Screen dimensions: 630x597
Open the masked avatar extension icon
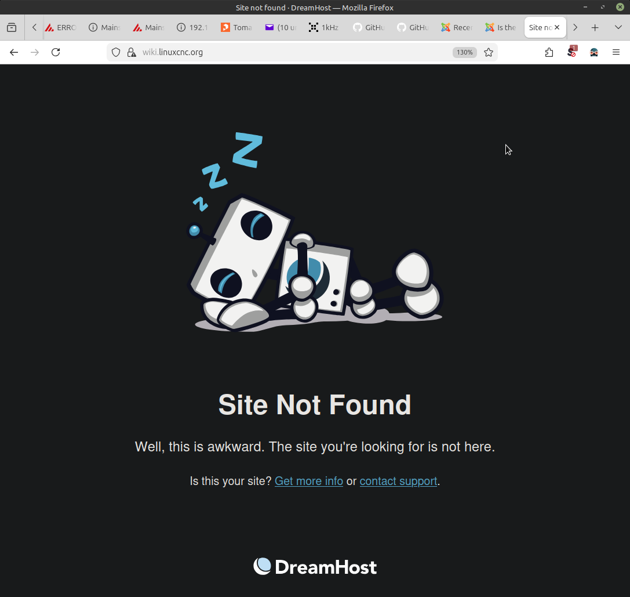tap(594, 52)
